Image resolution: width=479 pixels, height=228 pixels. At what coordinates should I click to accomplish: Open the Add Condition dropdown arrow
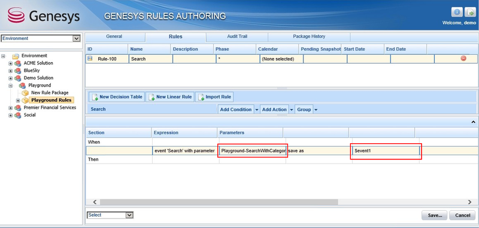(257, 110)
